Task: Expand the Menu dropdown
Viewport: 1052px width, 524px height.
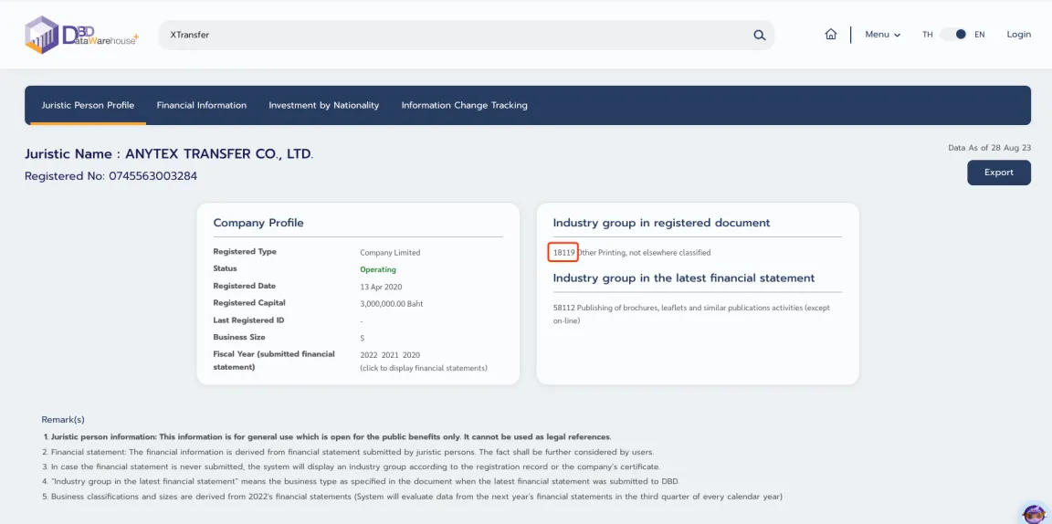Action: tap(882, 35)
